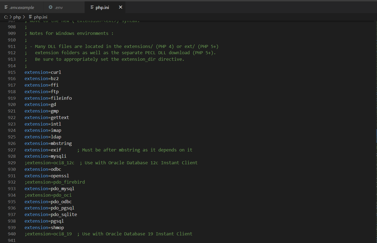Open the C: breadcrumb dropdown
The width and height of the screenshot is (377, 243).
click(x=6, y=17)
